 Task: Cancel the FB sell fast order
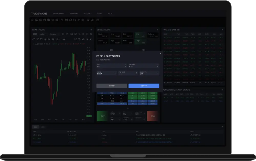click(111, 86)
